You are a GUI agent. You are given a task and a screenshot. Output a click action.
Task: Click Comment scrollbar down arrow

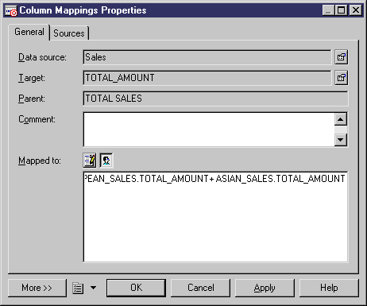[341, 139]
